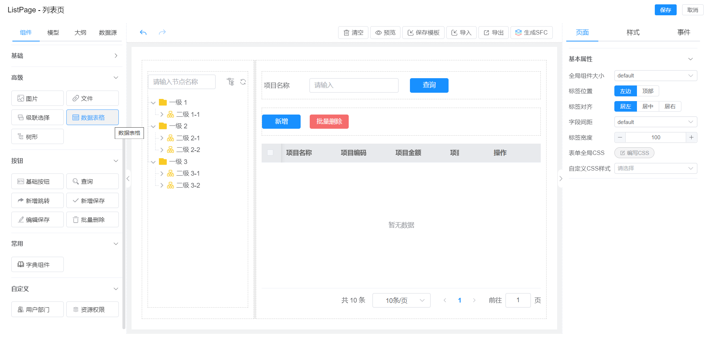Click the blue 保存 button
Viewport: 708px width, 340px height.
(666, 10)
